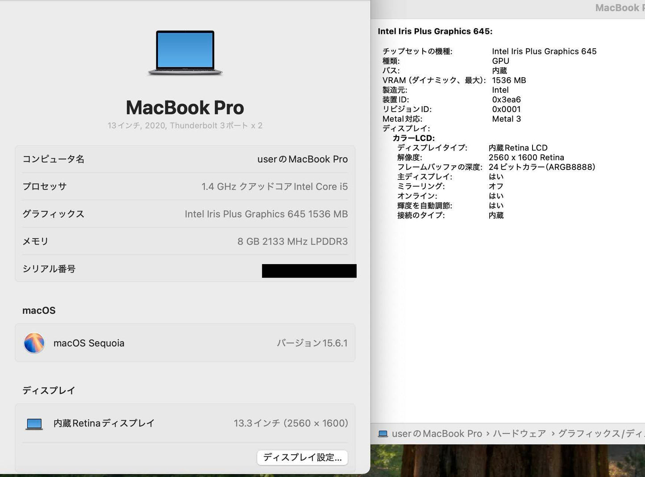The height and width of the screenshot is (477, 645).
Task: Click the desktop wallpaper below the window
Action: point(513,464)
